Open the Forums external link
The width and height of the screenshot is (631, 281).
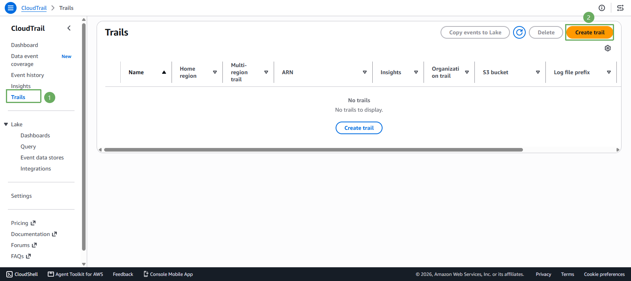coord(24,245)
